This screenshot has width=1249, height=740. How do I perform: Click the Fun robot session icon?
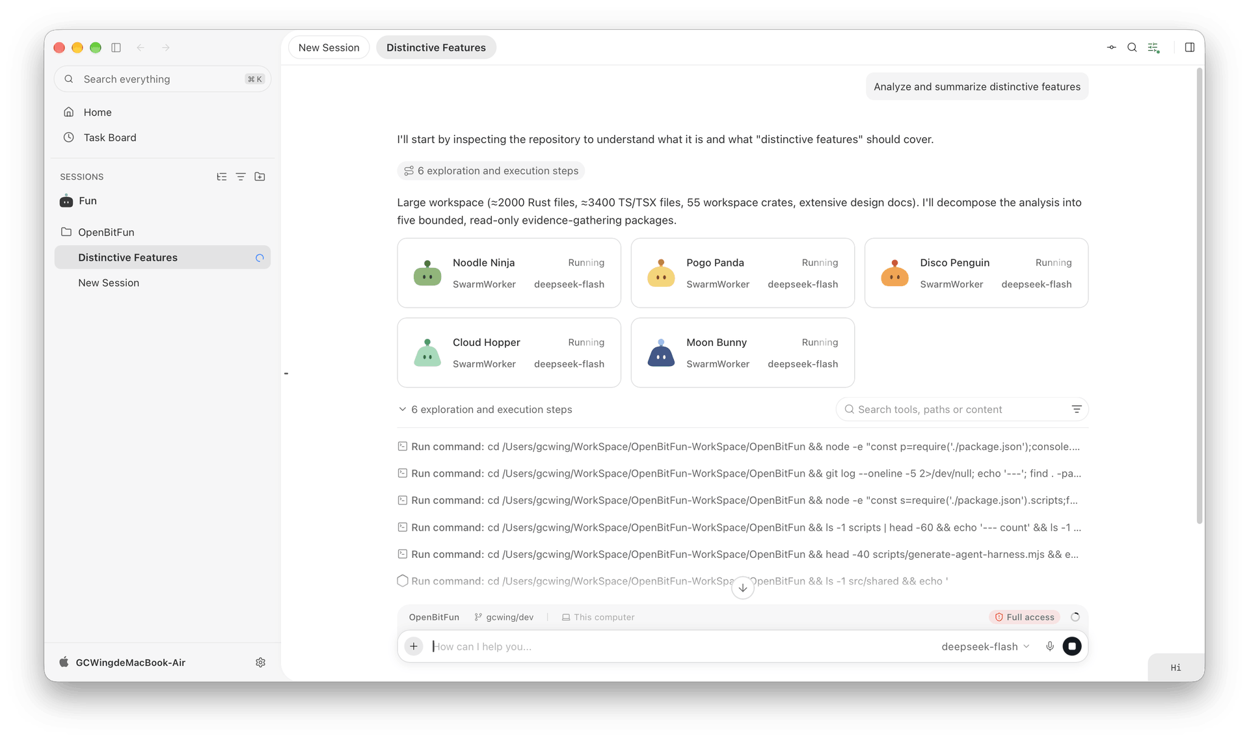(x=66, y=201)
